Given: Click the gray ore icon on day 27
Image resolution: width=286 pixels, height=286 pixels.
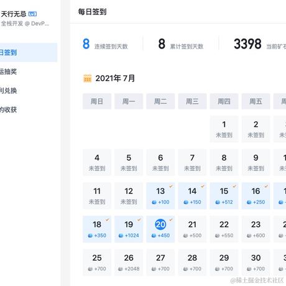Looking at the screenshot, I should click(154, 269).
